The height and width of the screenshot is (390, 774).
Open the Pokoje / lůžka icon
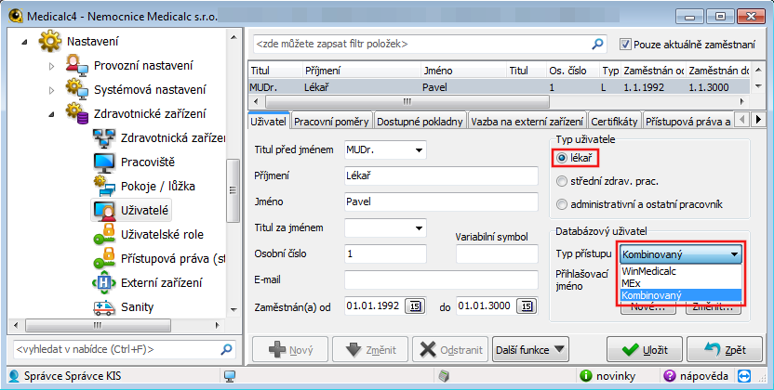(102, 187)
